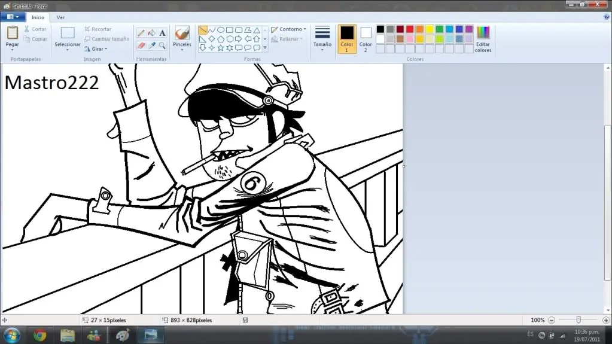Choose the Left arrow shape
Screen dimensions: 612x344
[248, 39]
